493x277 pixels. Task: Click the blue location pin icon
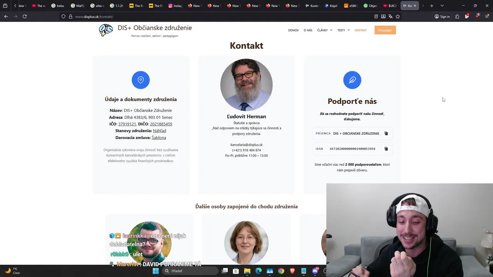click(141, 80)
